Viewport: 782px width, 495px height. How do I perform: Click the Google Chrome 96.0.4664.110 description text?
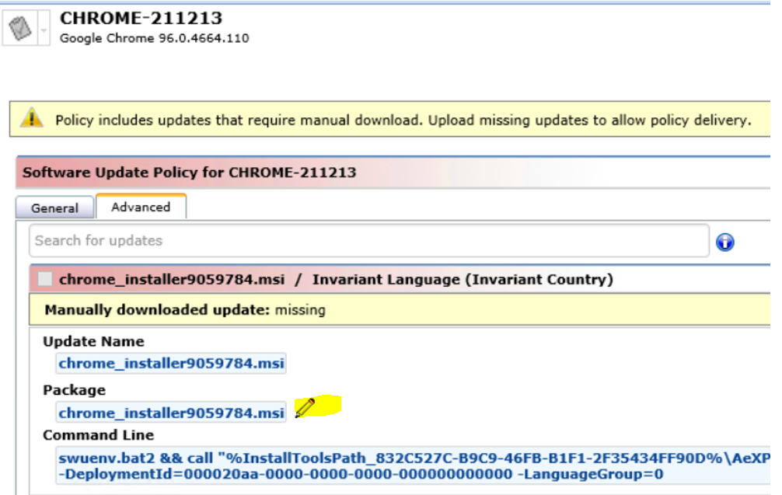pos(154,38)
